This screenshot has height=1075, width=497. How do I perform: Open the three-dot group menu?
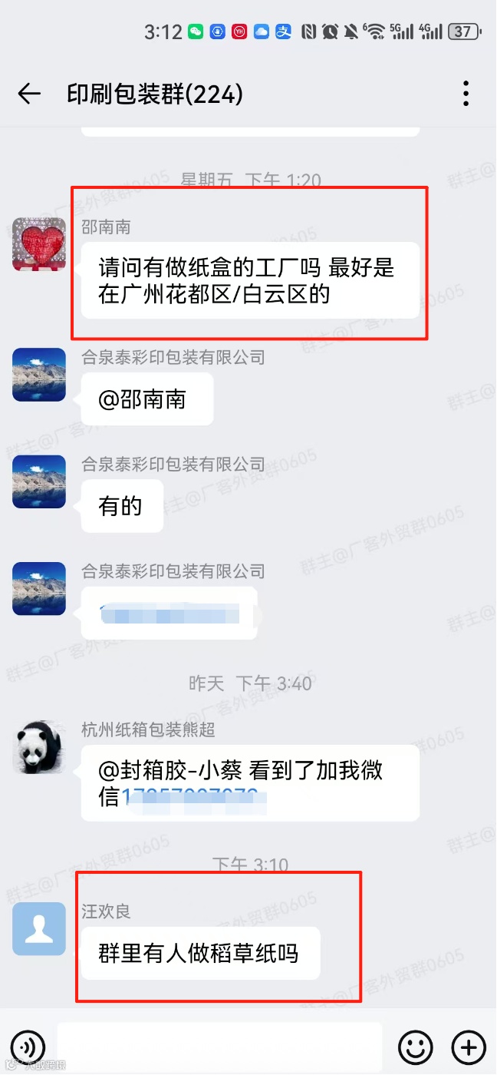466,94
